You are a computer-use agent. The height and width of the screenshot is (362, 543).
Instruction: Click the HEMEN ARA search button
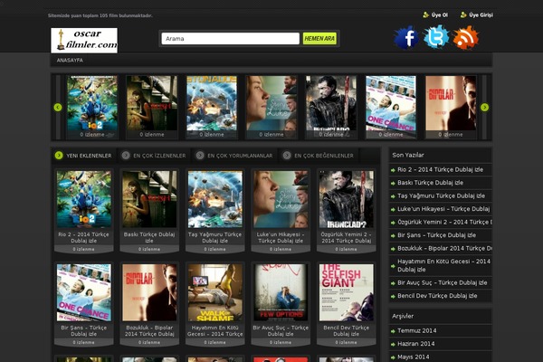click(x=319, y=38)
